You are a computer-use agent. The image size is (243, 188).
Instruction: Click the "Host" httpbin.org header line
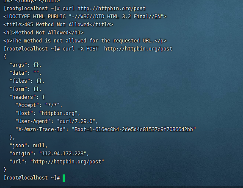click(48, 113)
